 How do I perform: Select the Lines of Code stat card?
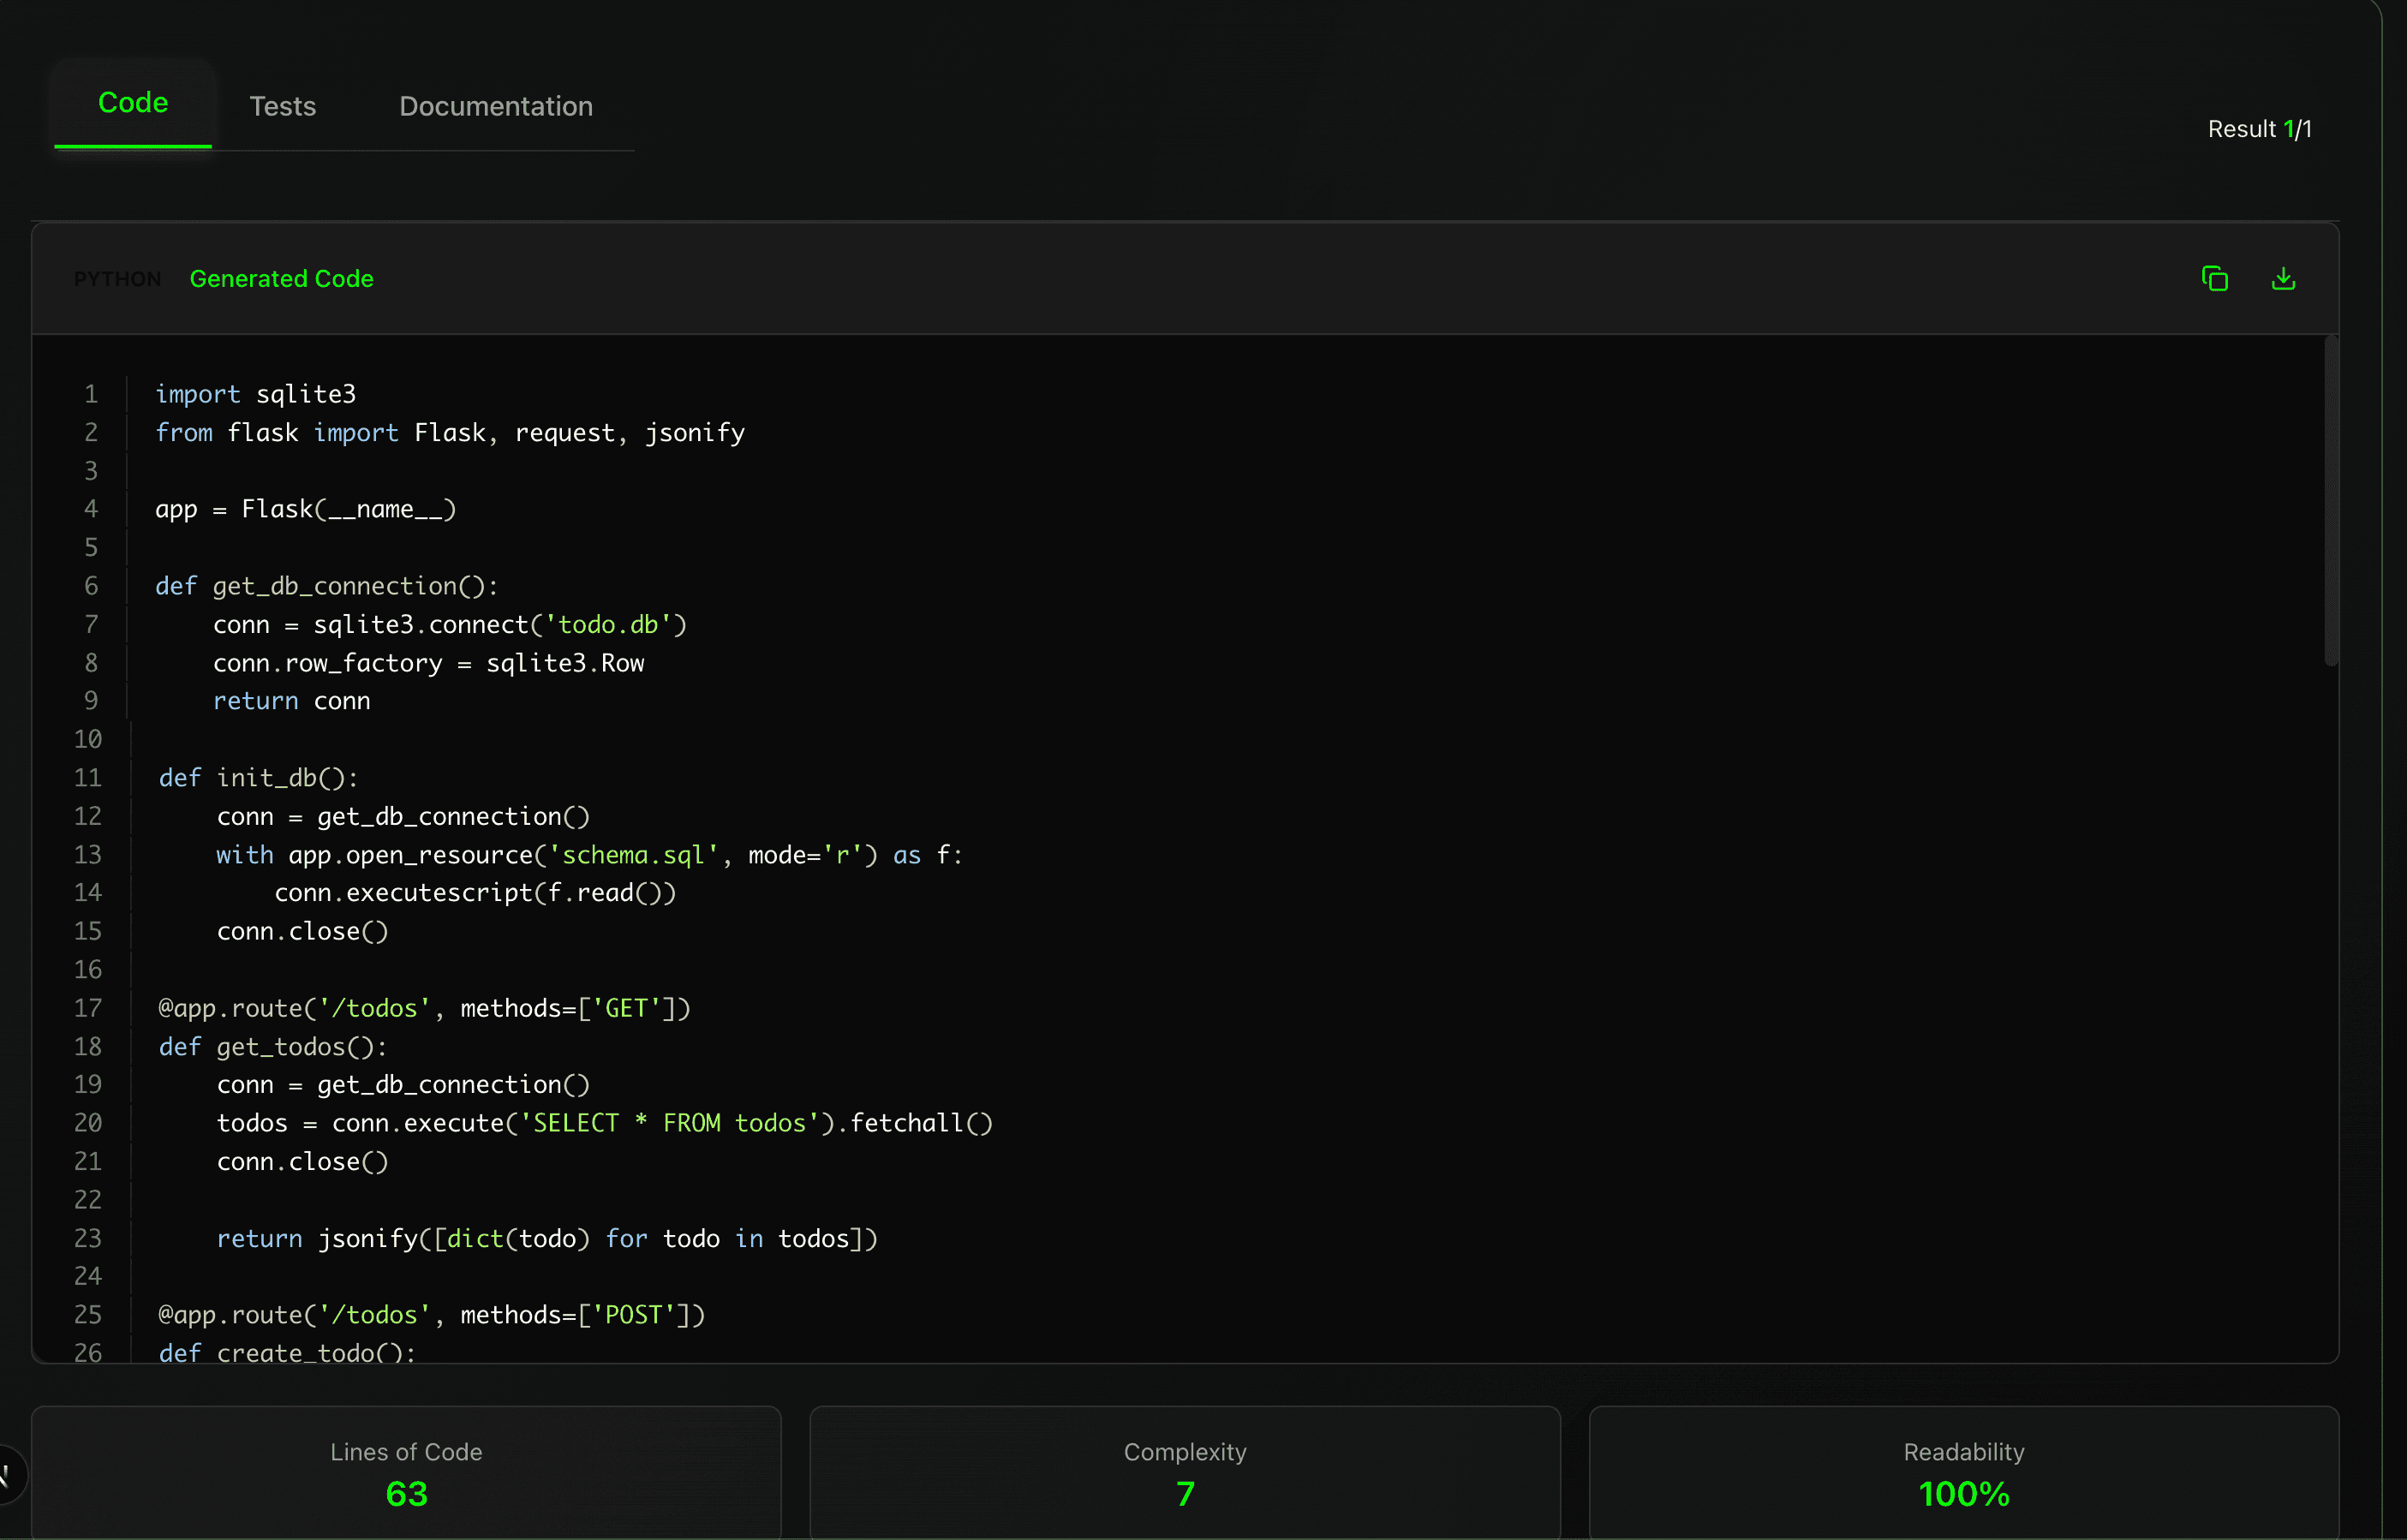(x=405, y=1471)
